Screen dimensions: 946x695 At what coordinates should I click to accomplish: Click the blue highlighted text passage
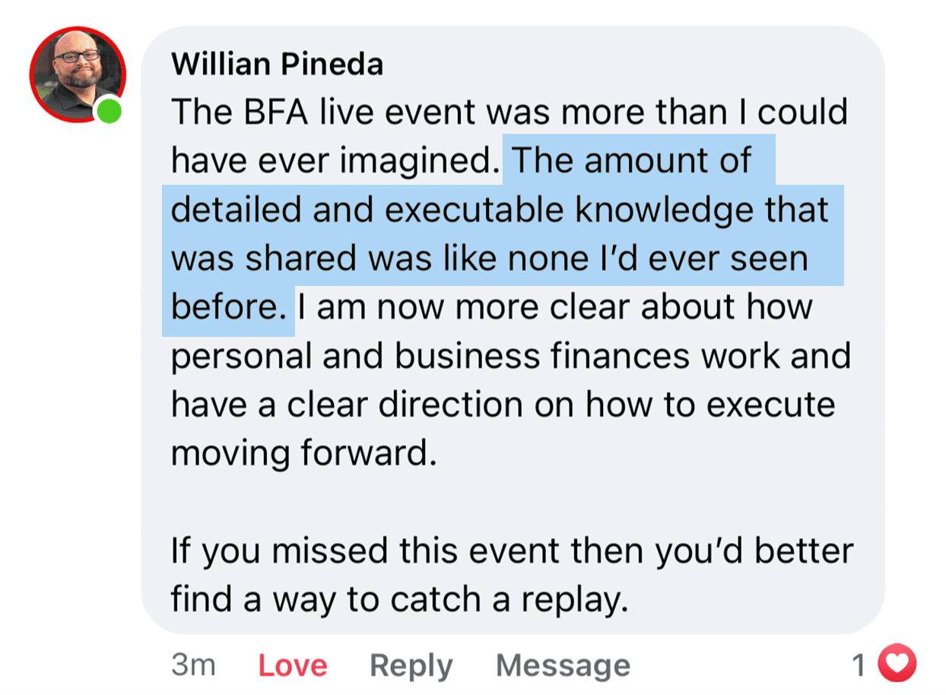point(503,234)
